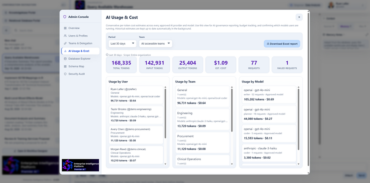Select anthropic claude-3-haiku model card
This screenshot has width=370, height=183.
[269, 153]
